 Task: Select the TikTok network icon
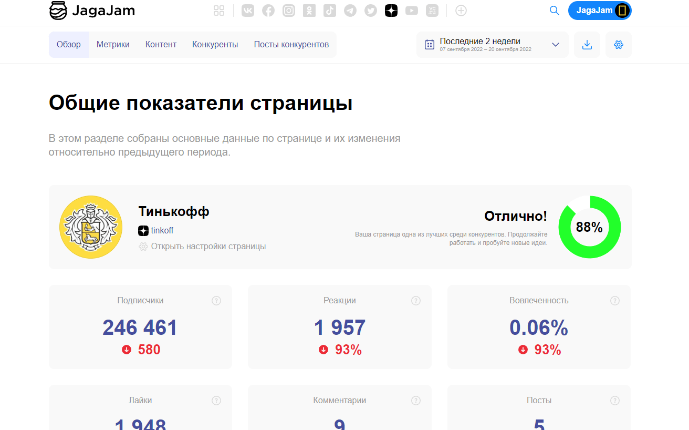click(330, 11)
